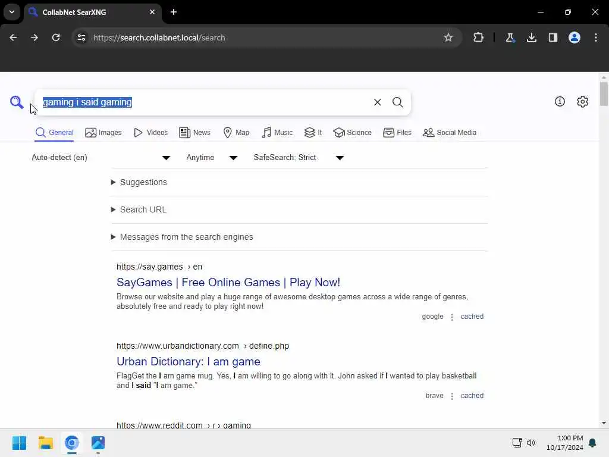Toggle the browser side panel
This screenshot has width=609, height=457.
click(553, 37)
